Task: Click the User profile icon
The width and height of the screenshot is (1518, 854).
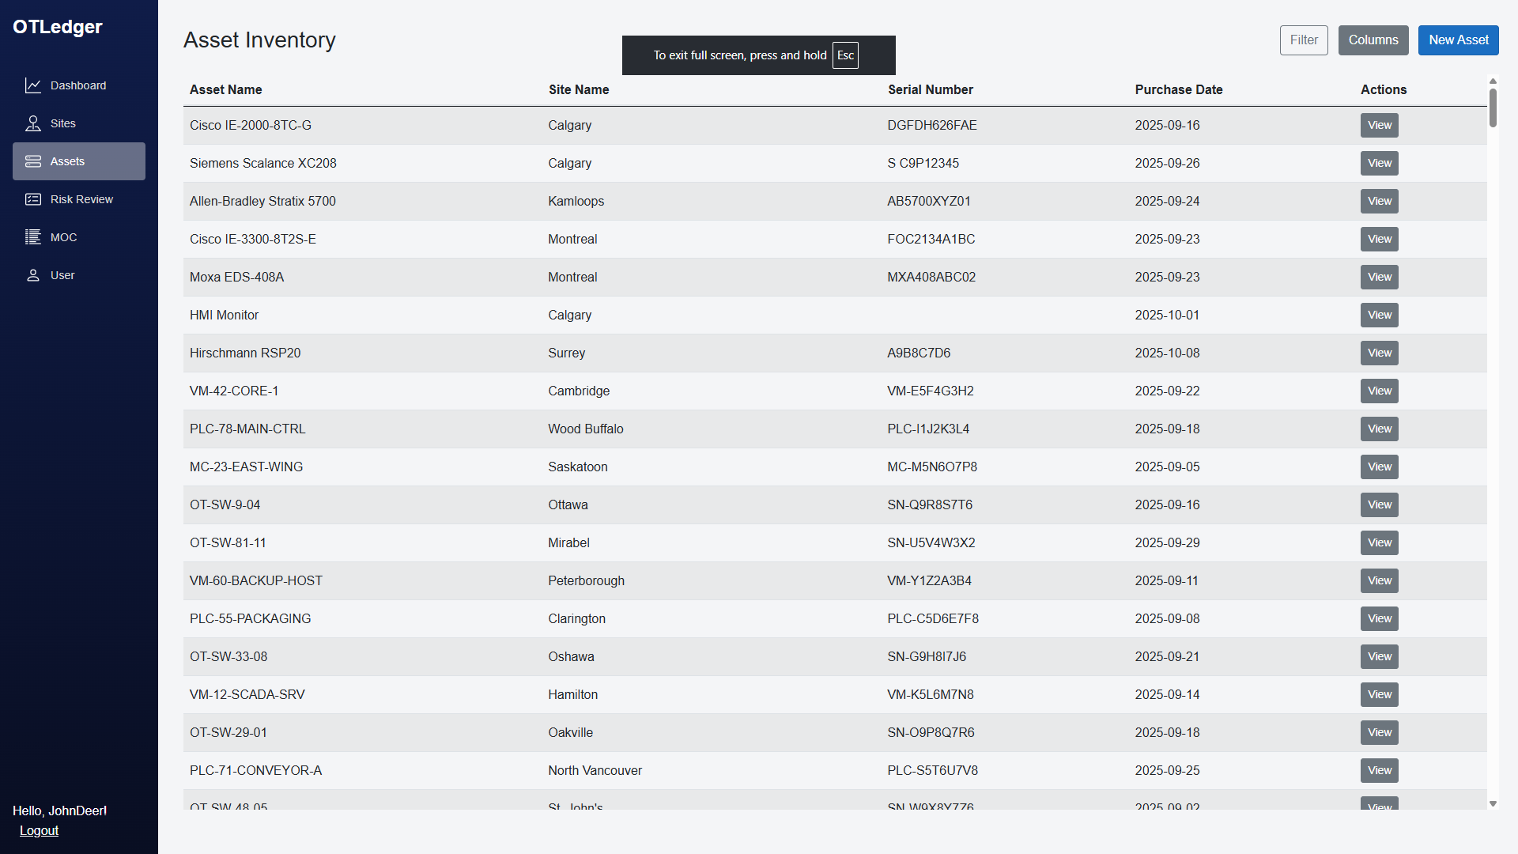Action: coord(32,274)
